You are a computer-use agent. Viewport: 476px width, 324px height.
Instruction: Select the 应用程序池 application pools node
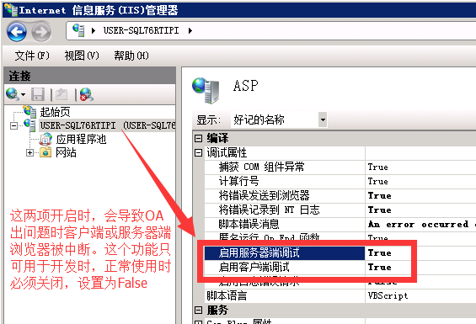(81, 139)
